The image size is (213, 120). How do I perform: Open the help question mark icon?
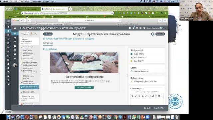pos(140,28)
